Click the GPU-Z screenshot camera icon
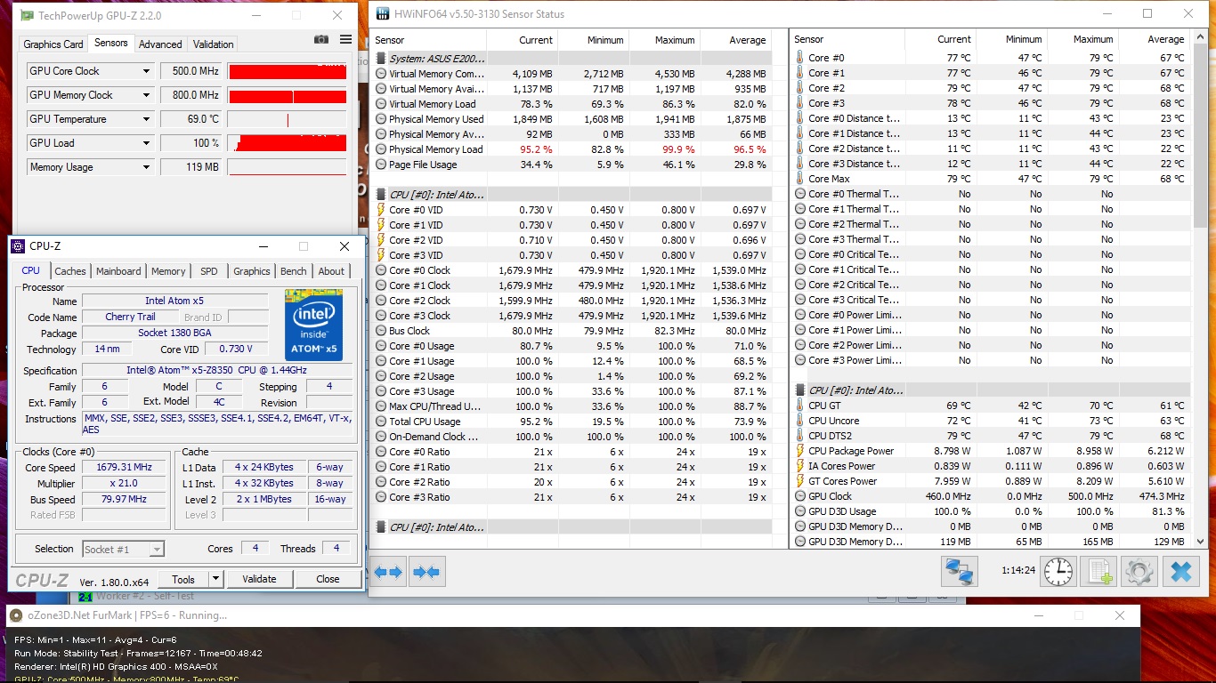1216x683 pixels. (x=321, y=40)
